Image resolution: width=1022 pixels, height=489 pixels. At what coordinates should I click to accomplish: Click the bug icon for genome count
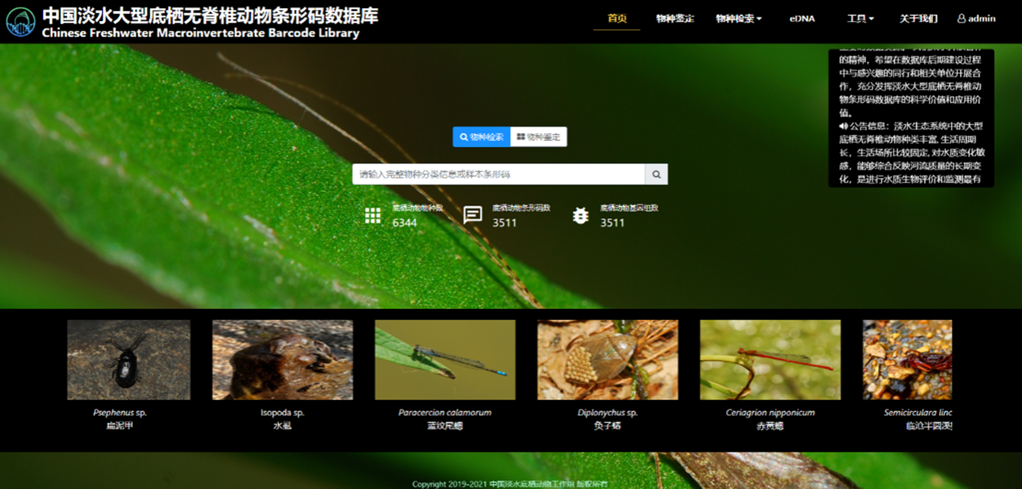pyautogui.click(x=581, y=215)
